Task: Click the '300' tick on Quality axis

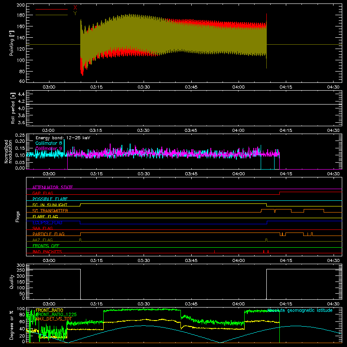Action: pyautogui.click(x=21, y=265)
